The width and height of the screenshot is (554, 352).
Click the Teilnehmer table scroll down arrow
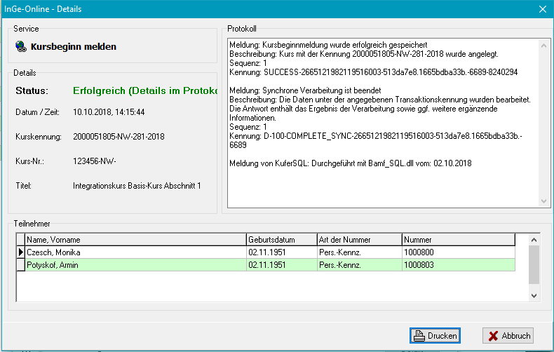click(534, 295)
